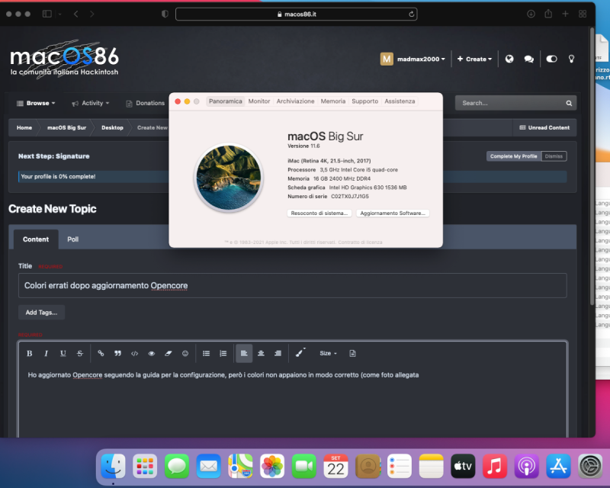Open the Donations page

(x=146, y=103)
